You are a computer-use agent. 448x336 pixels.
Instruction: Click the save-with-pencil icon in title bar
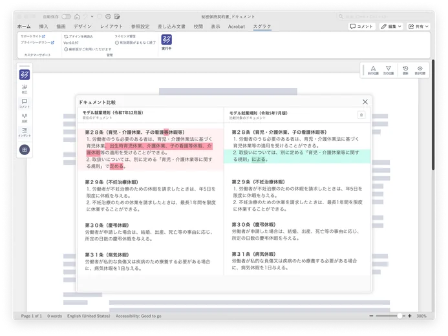click(x=117, y=17)
